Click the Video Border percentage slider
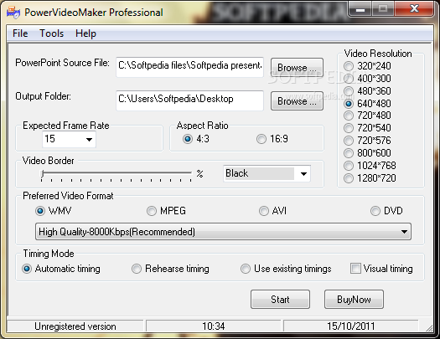Image resolution: width=440 pixels, height=339 pixels. pyautogui.click(x=116, y=175)
